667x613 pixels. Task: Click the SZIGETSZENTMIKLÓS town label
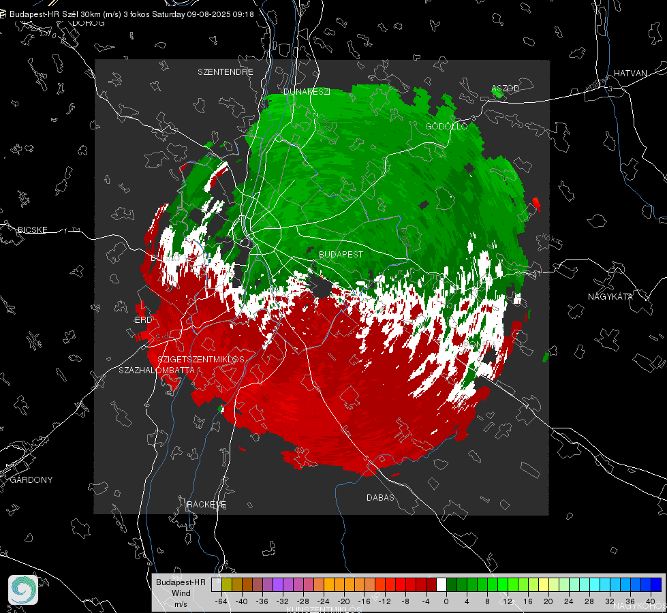201,359
